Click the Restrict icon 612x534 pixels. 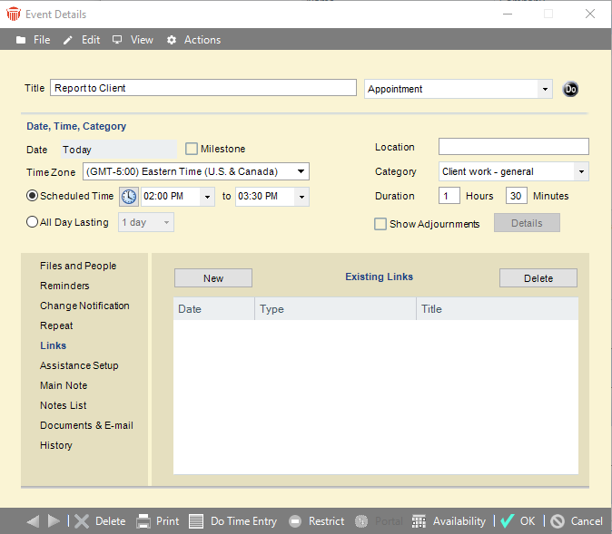click(x=295, y=521)
